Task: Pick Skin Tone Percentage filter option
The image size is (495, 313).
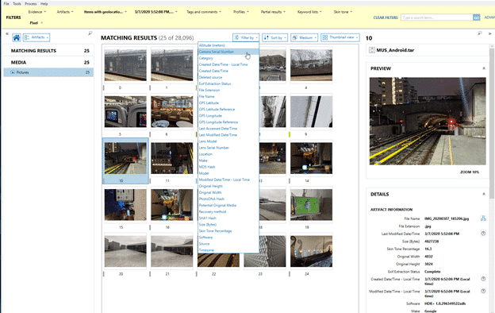Action: [x=228, y=231]
